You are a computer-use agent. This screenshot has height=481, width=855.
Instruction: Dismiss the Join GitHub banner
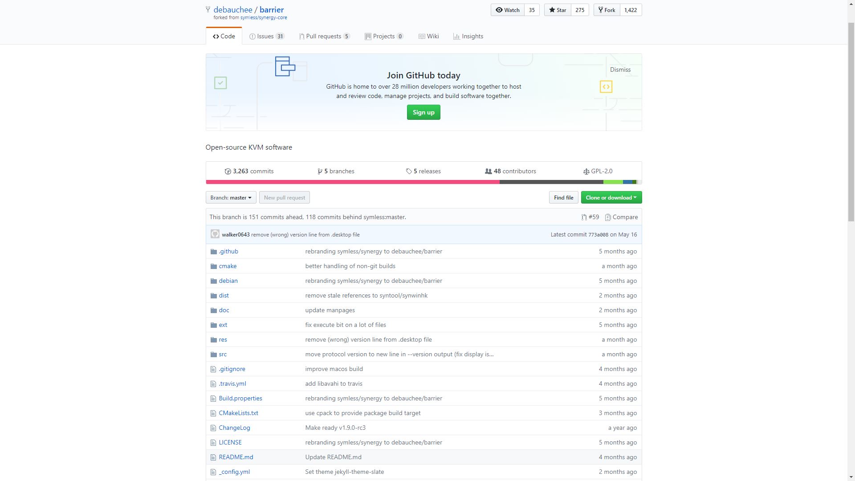[x=620, y=69]
